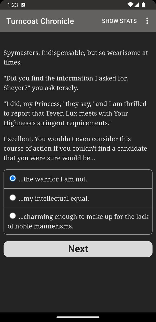The height and width of the screenshot is (322, 156).
Task: Tap the line addressing Sheyer
Action: tap(66, 83)
